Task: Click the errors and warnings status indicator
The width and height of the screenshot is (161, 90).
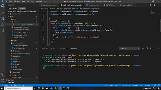Action: [17, 85]
